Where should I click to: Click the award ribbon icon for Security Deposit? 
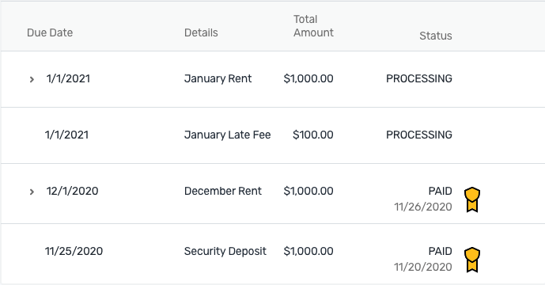tap(472, 260)
